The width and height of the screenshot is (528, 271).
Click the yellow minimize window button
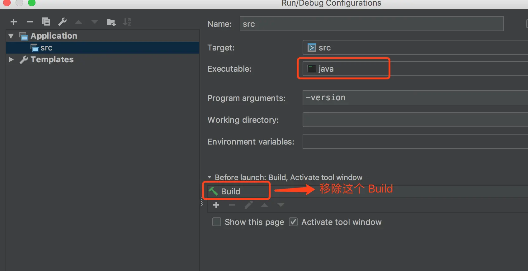tap(19, 3)
